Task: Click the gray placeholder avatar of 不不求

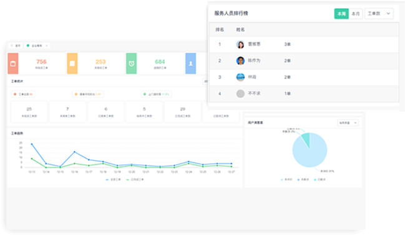Action: pyautogui.click(x=240, y=93)
